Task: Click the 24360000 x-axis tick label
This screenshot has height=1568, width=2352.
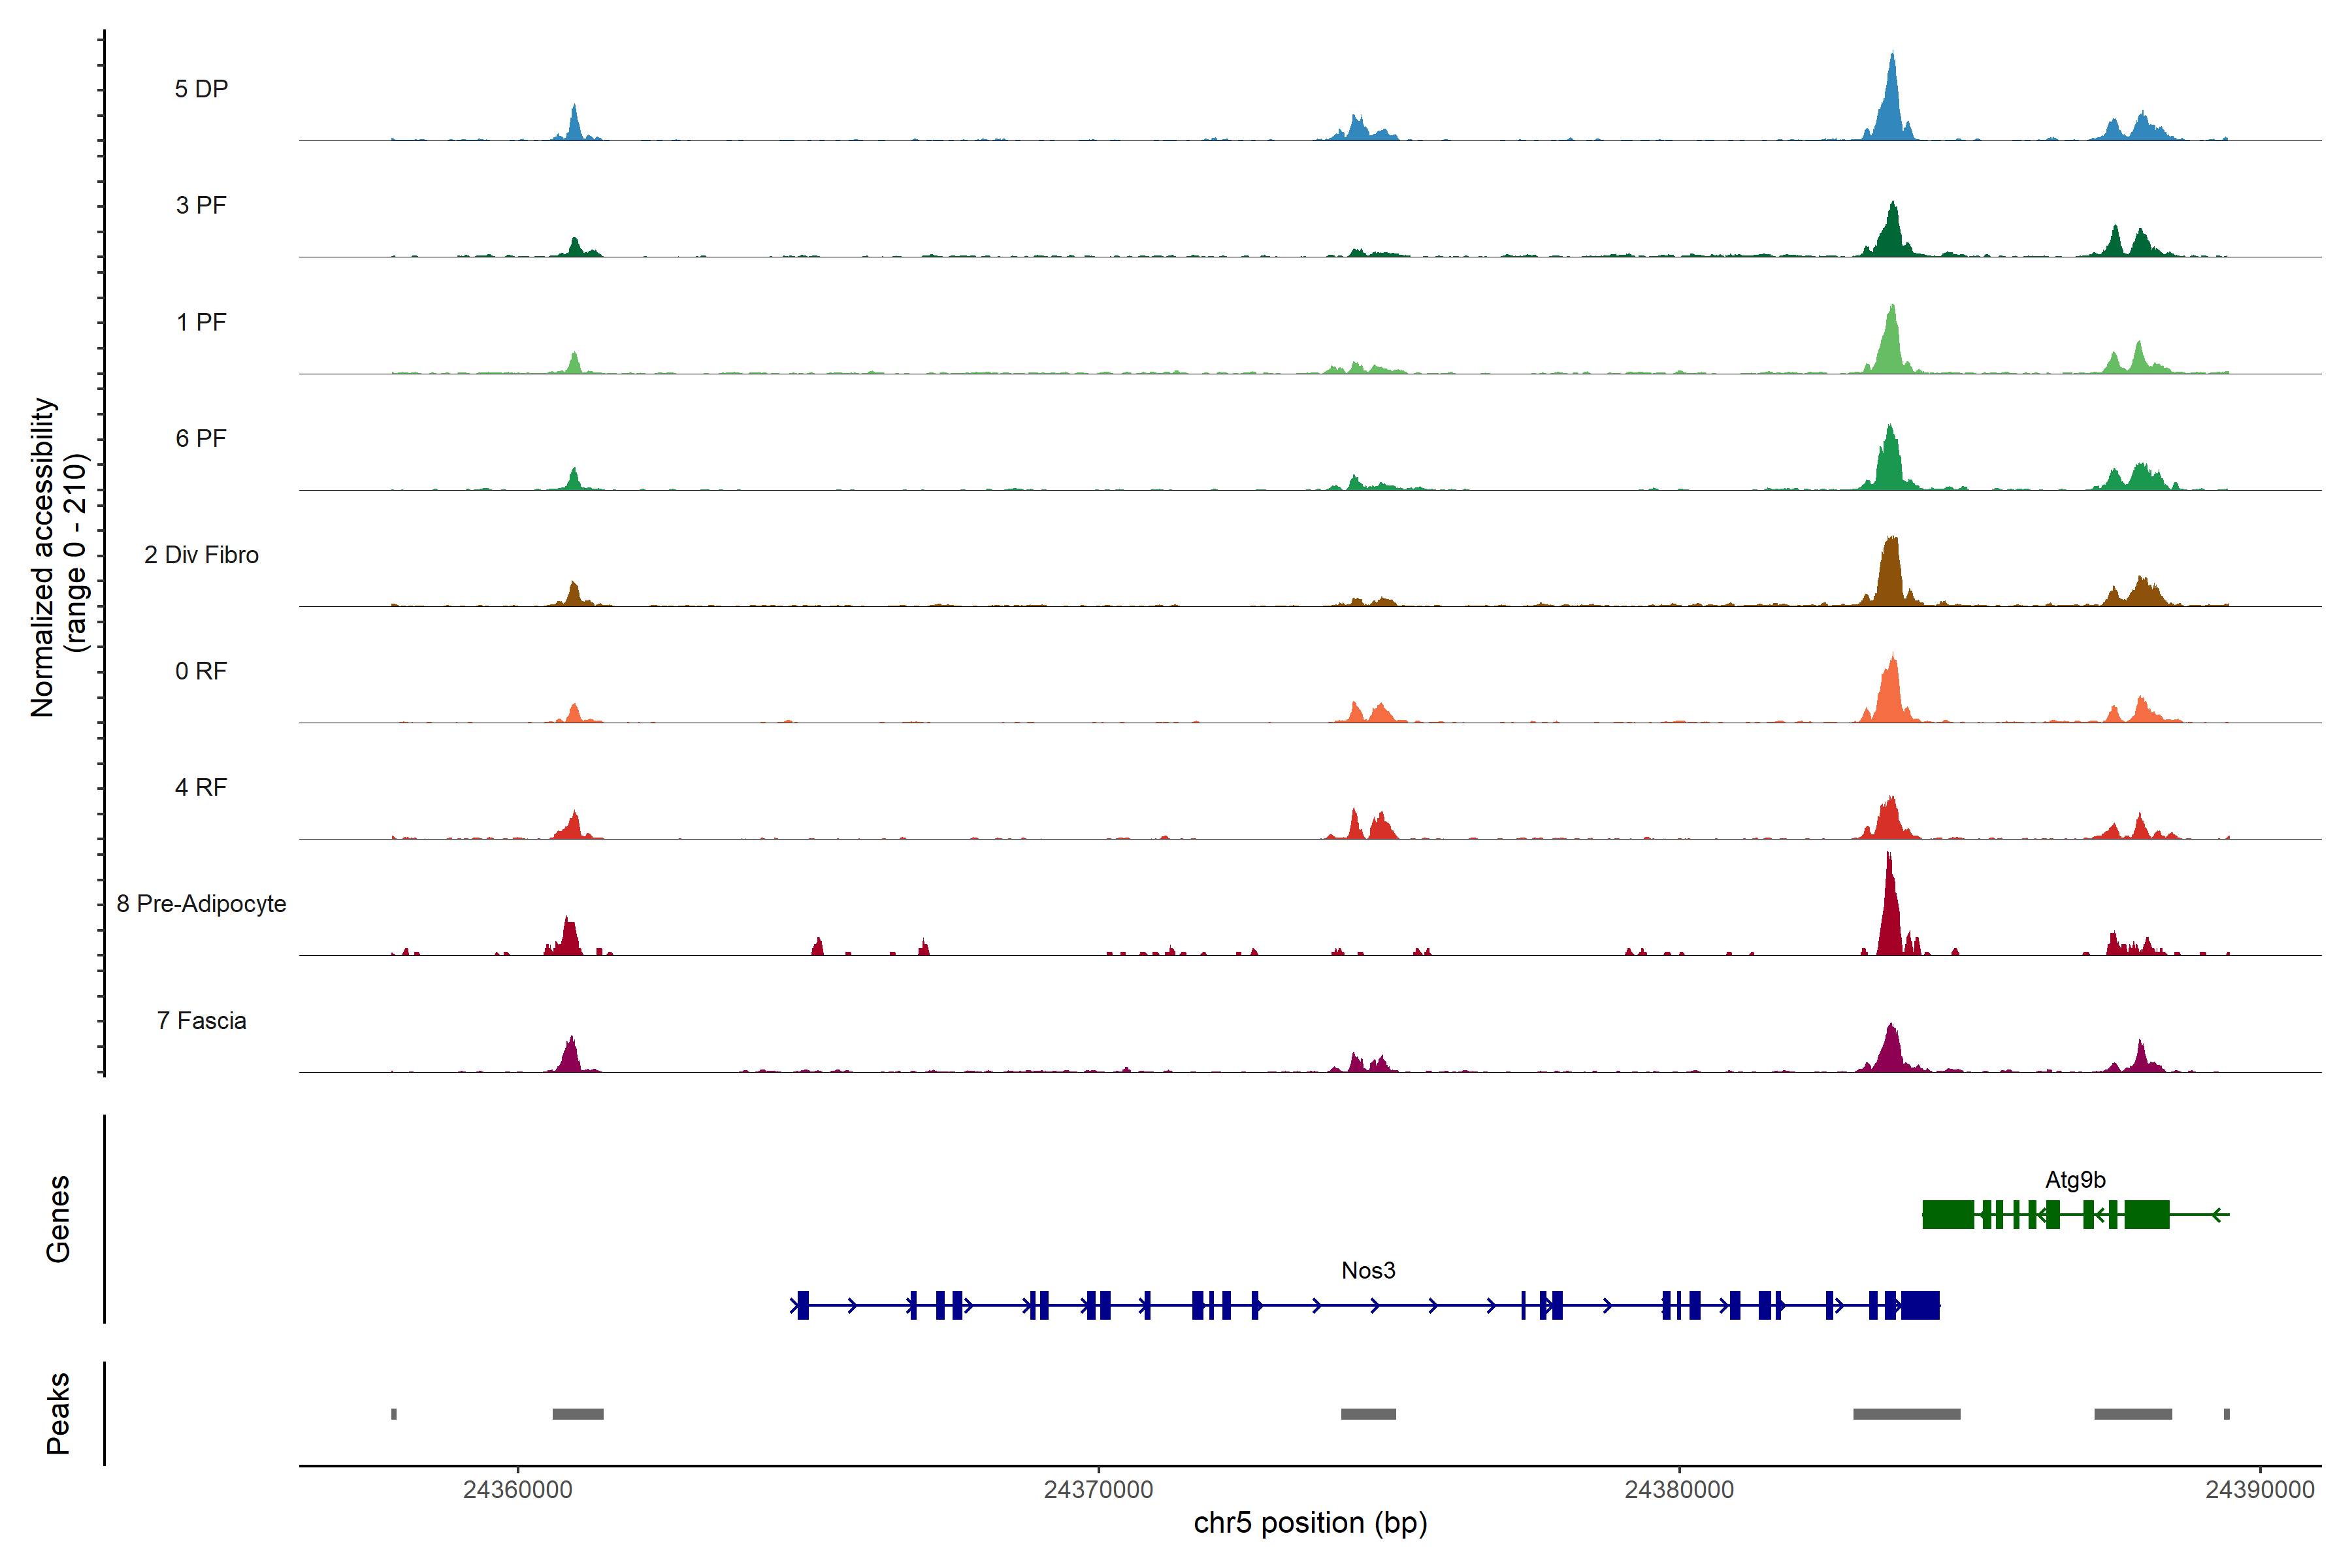Action: coord(517,1489)
